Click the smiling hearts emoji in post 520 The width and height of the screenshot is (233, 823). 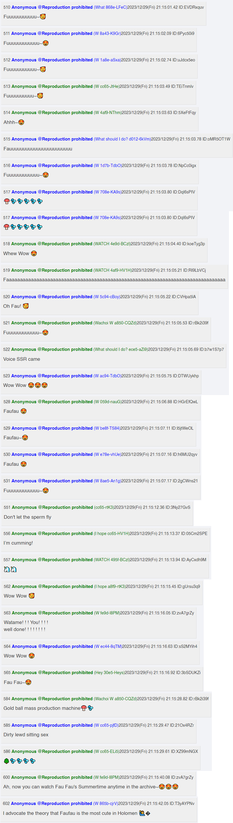point(26,306)
